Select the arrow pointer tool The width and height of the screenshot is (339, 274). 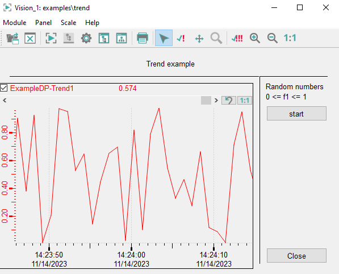pos(164,38)
